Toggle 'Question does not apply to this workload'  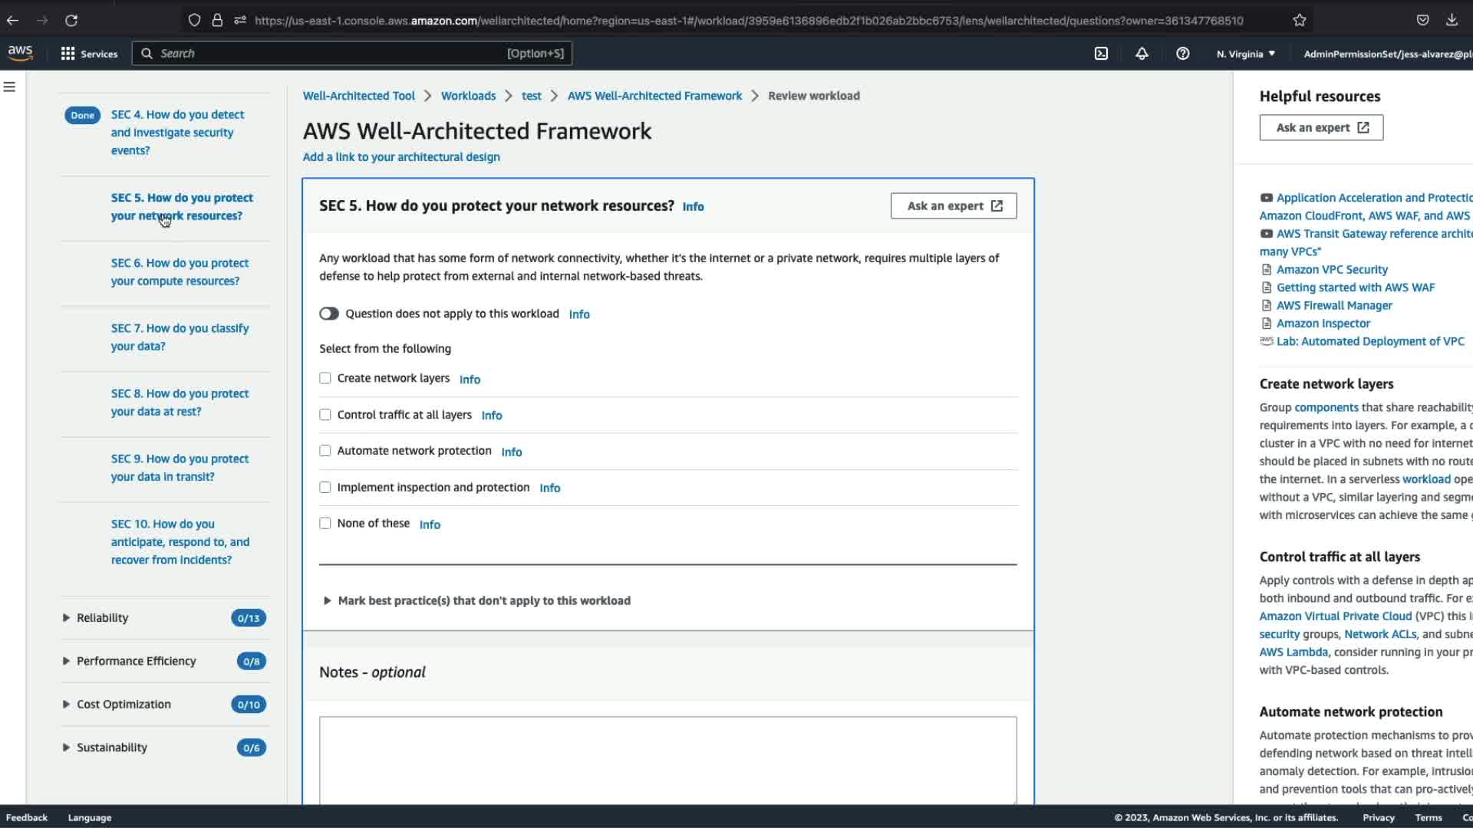click(x=329, y=314)
